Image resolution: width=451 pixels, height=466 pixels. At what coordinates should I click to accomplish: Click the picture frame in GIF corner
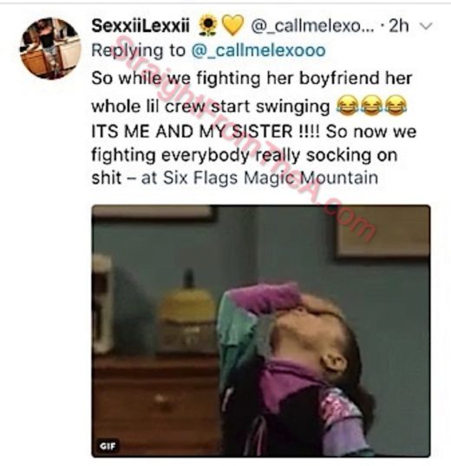click(383, 230)
